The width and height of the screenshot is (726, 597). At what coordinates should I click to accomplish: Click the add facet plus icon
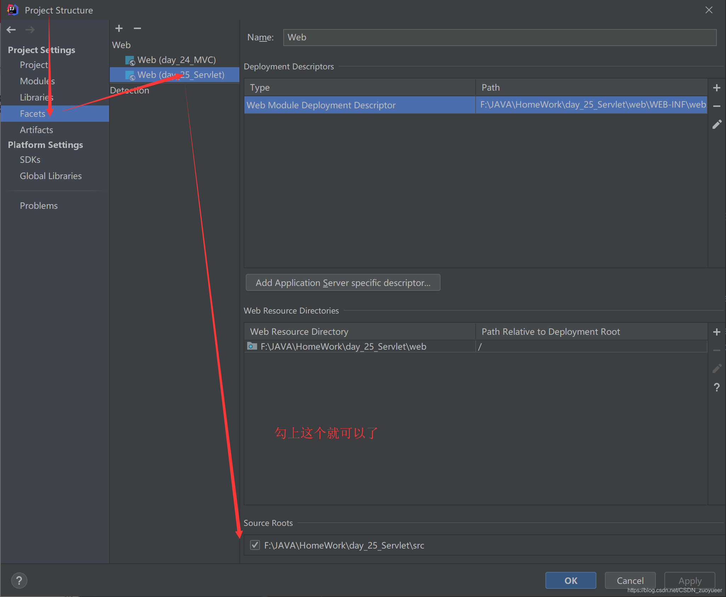click(x=119, y=28)
